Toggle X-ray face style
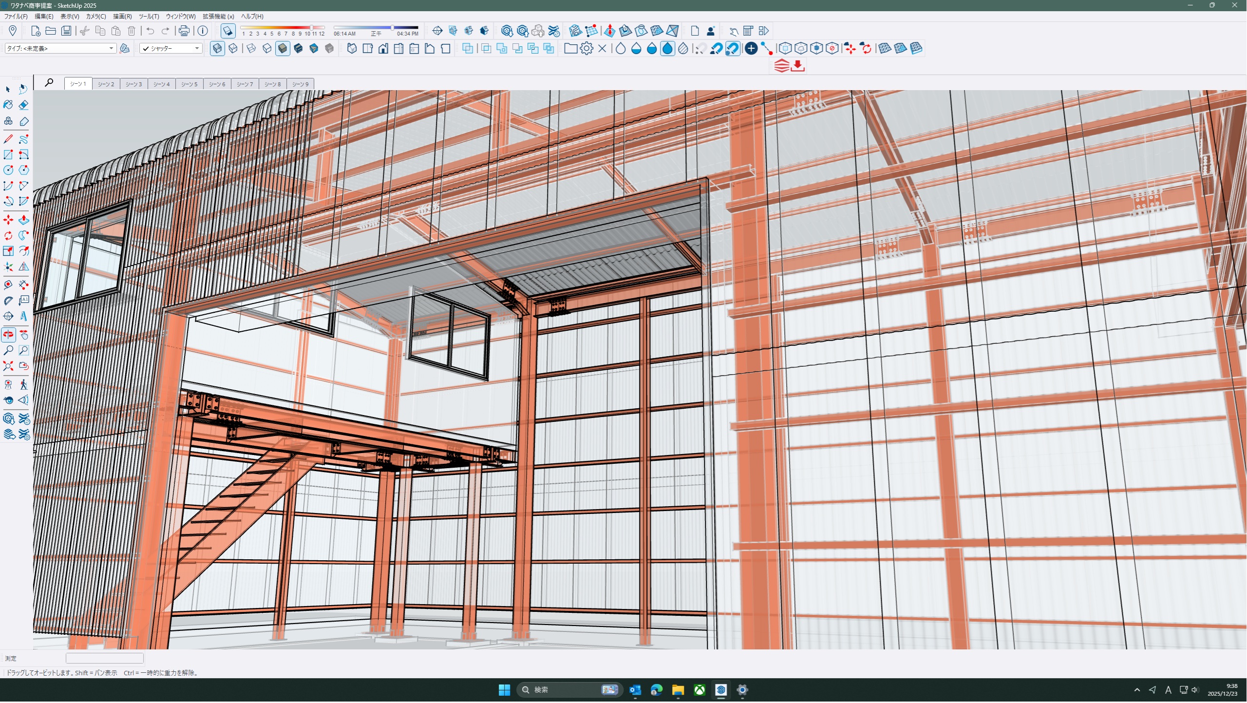 click(217, 49)
